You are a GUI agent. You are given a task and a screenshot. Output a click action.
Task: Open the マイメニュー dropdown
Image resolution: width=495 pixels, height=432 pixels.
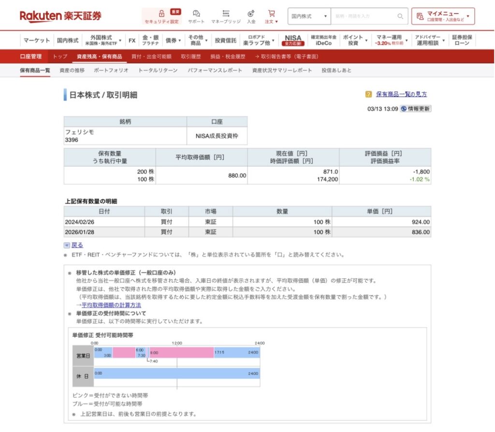click(443, 16)
